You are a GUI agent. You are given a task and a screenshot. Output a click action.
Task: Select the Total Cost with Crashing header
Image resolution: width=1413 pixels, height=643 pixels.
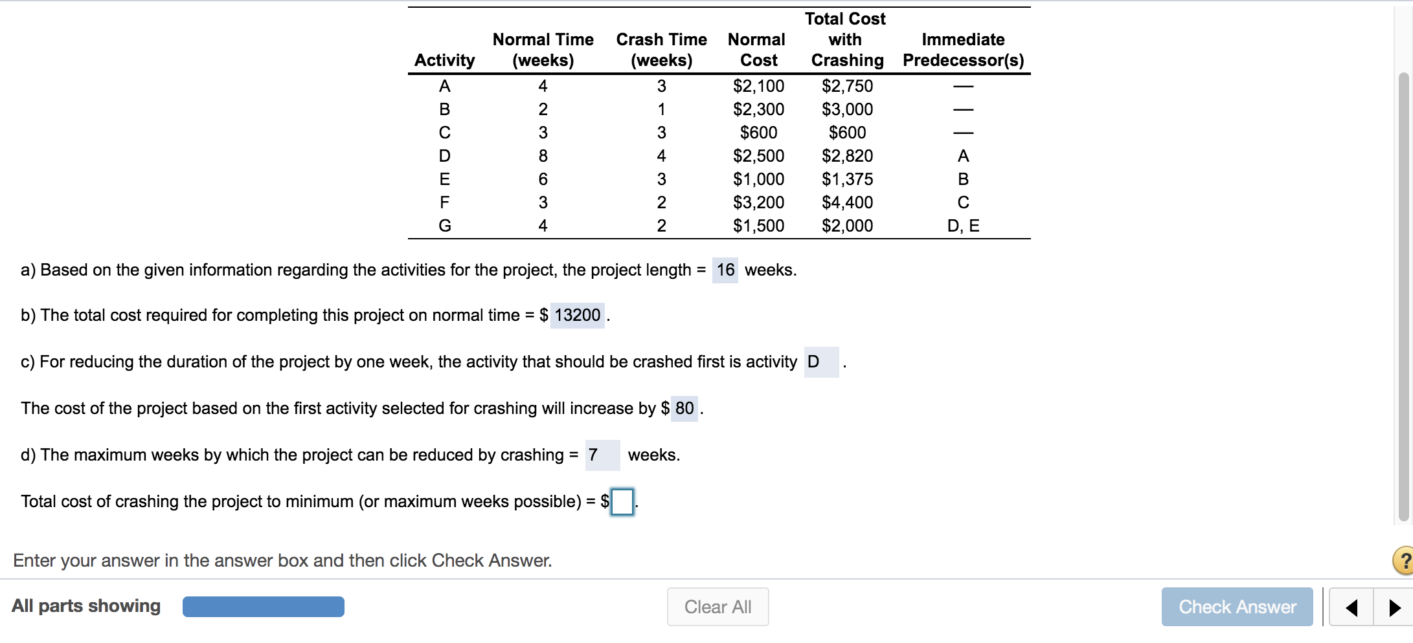pyautogui.click(x=845, y=39)
